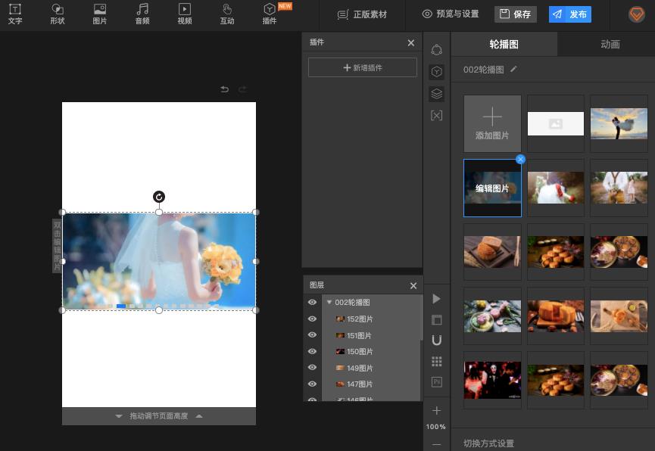Click the 100% zoom level text
655x451 pixels.
click(436, 427)
